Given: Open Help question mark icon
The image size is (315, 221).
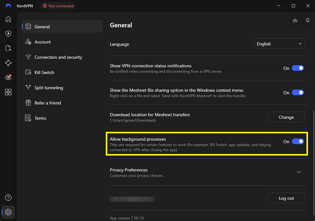Looking at the screenshot, I should point(8,198).
